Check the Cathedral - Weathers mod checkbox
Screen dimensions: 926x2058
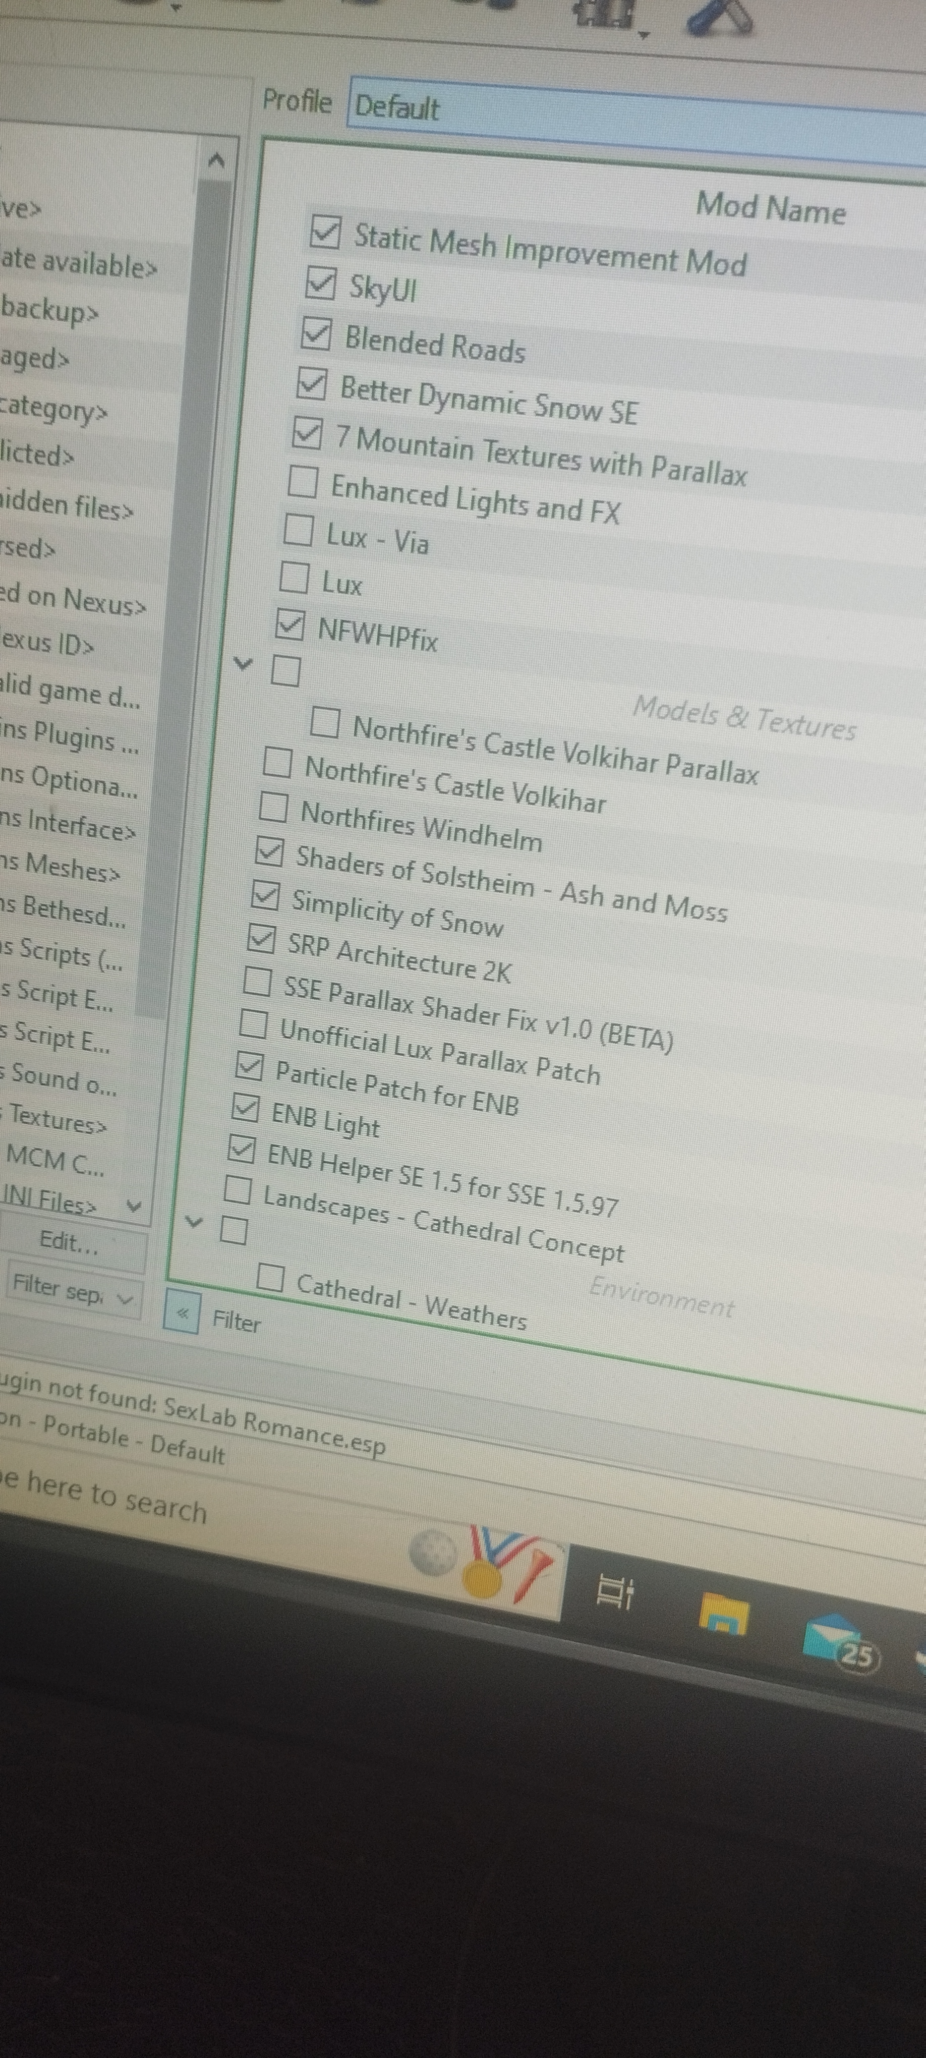point(271,1278)
